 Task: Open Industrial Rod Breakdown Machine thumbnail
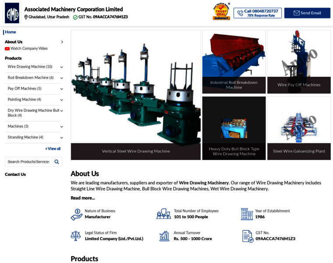coord(234,62)
